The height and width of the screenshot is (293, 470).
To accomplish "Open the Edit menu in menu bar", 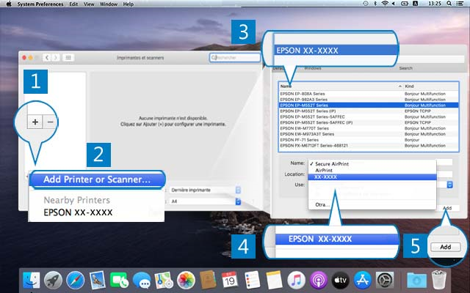I will click(x=75, y=4).
